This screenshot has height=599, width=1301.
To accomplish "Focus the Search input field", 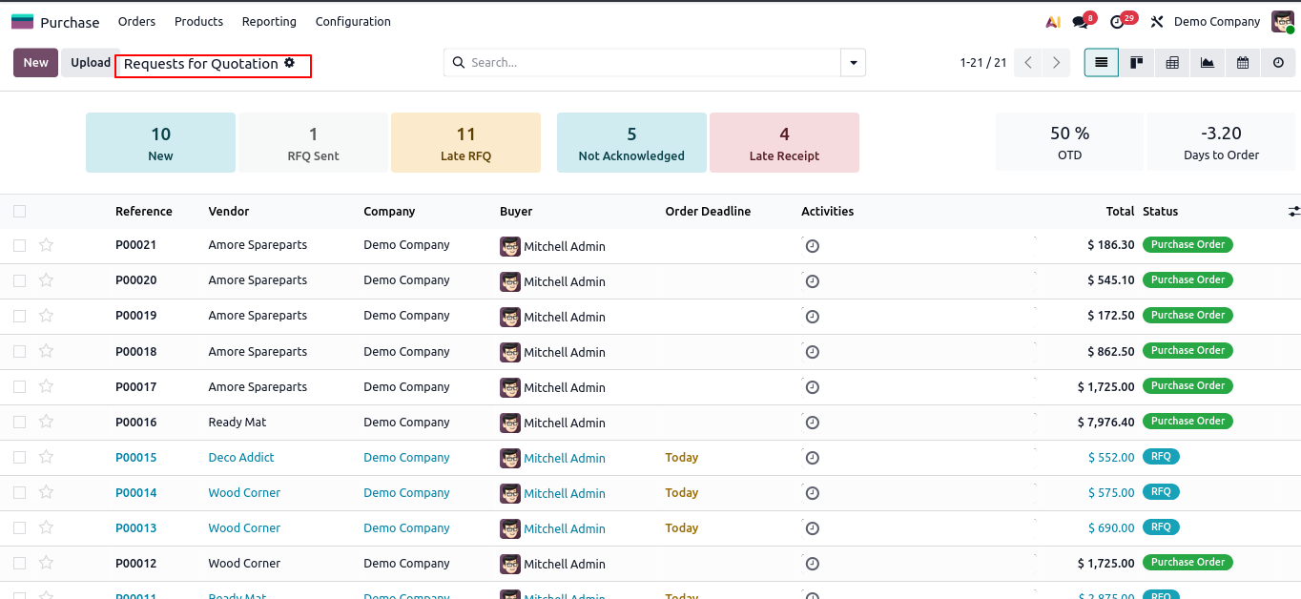I will pos(649,63).
